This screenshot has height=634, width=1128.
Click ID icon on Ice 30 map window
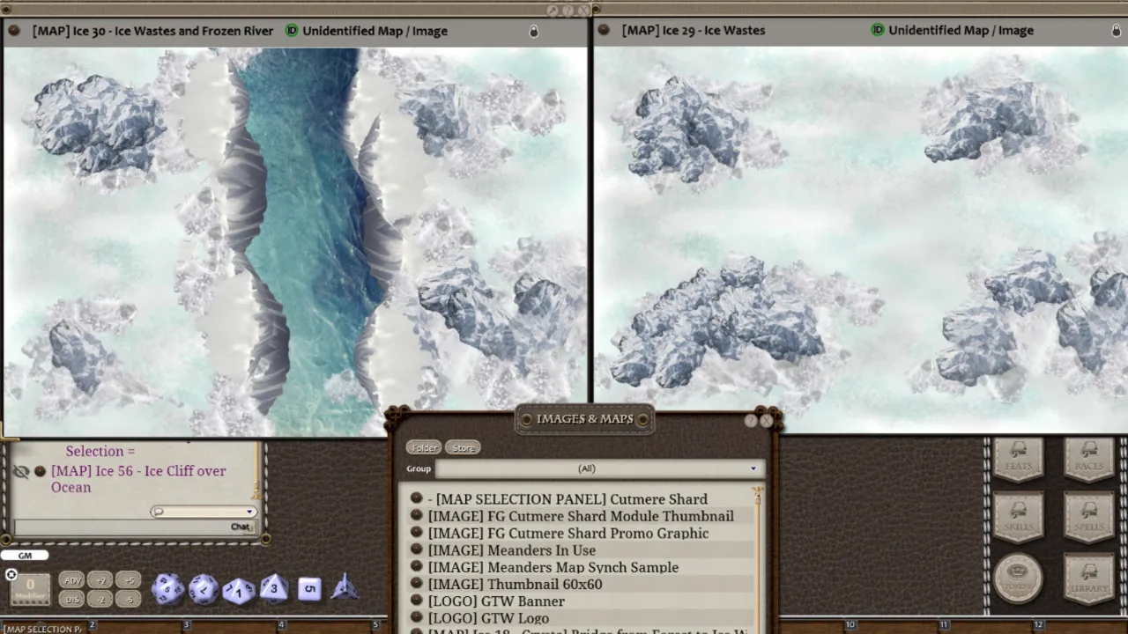pos(292,31)
